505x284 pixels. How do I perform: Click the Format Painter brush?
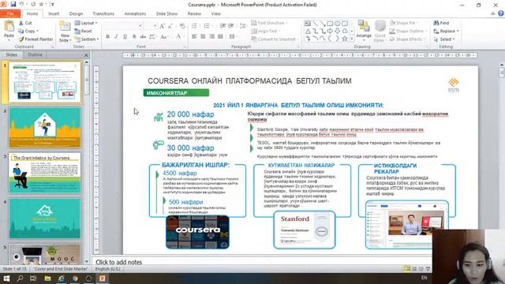(x=36, y=39)
